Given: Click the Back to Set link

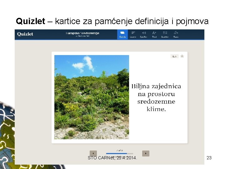Looking at the screenshot, I should click(x=82, y=36).
